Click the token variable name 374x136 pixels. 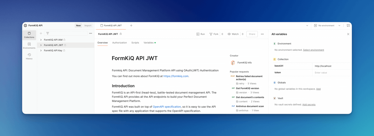pyautogui.click(x=278, y=72)
